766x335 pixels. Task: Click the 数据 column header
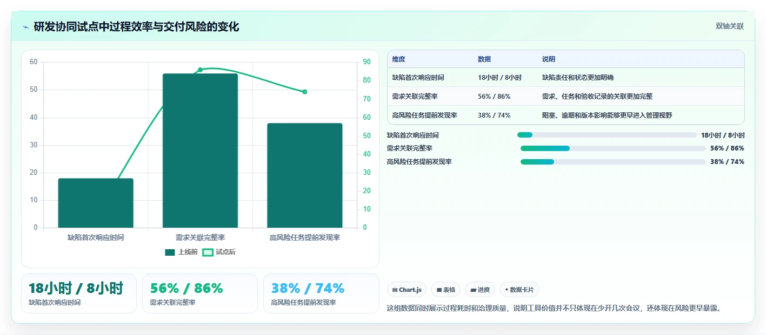[x=484, y=59]
